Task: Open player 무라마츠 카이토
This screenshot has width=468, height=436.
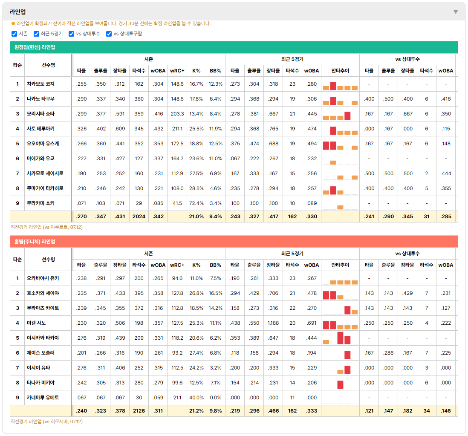Action: coord(43,308)
